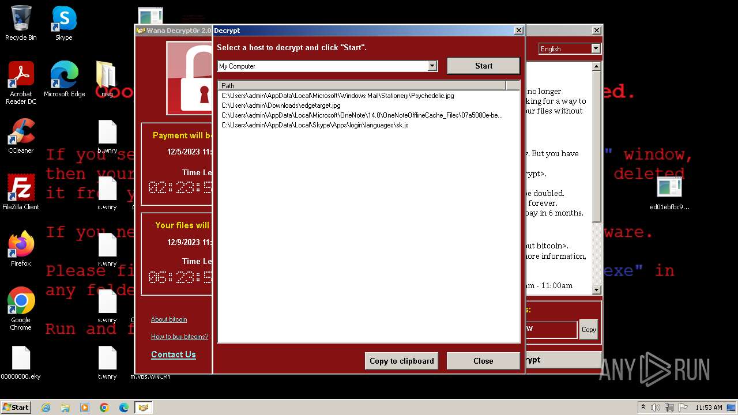Screen dimensions: 738x415
Task: Click scroll down arrow in message pane
Action: 597,290
